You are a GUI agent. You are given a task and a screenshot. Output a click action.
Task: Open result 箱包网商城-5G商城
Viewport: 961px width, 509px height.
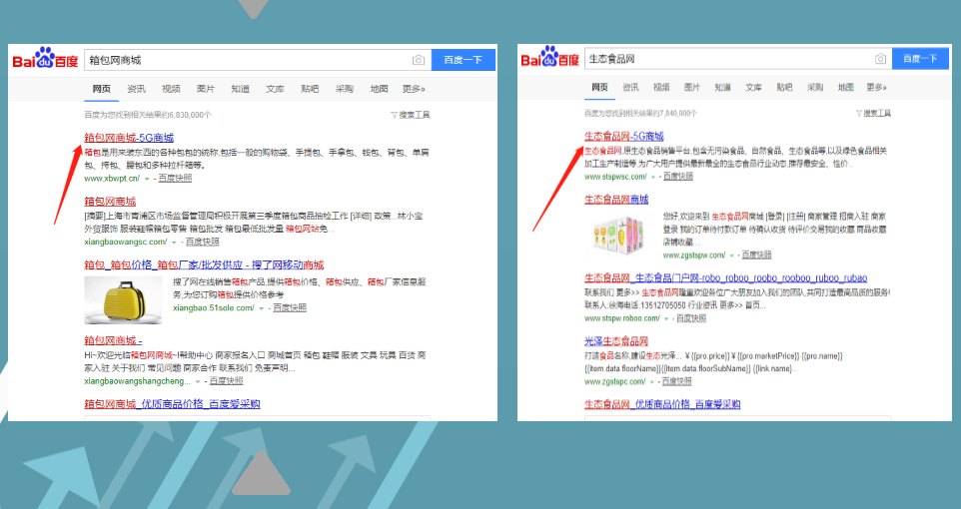tap(129, 138)
